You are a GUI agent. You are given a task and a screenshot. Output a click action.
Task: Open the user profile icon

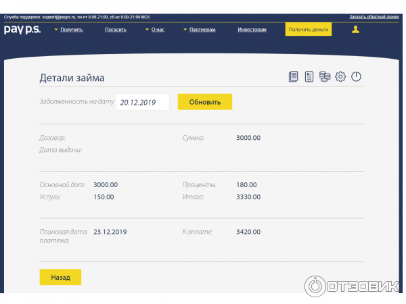coord(355,30)
